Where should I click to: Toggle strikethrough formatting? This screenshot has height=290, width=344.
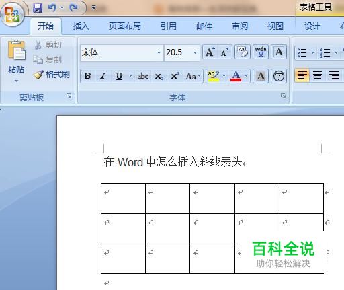click(x=143, y=76)
